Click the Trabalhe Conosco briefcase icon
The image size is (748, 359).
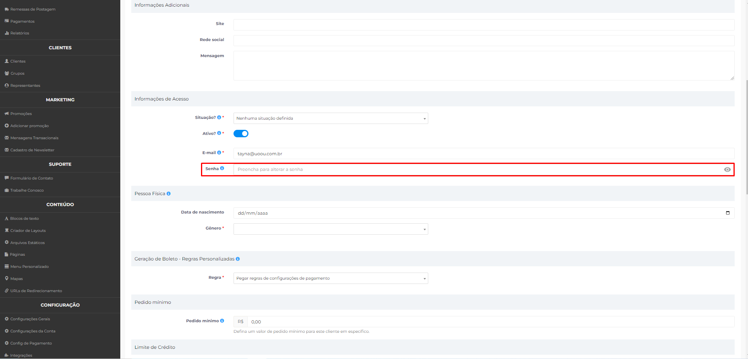click(7, 190)
